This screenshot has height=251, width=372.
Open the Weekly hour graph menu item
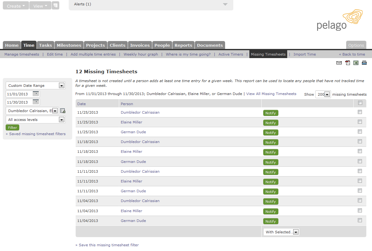click(141, 54)
